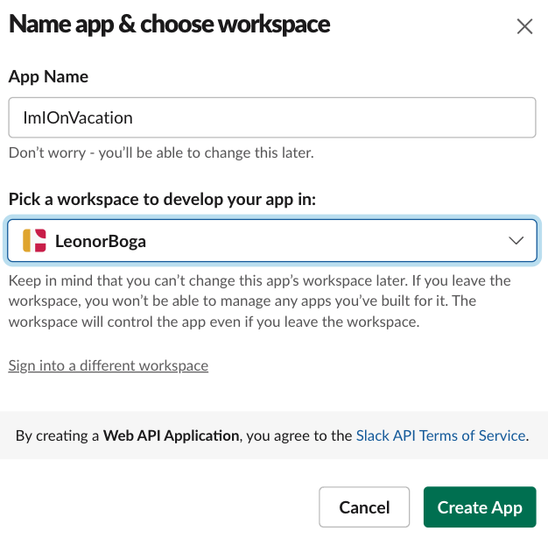Select the LeonorBoga name in the combo box
Image resolution: width=548 pixels, height=538 pixels.
(x=101, y=241)
